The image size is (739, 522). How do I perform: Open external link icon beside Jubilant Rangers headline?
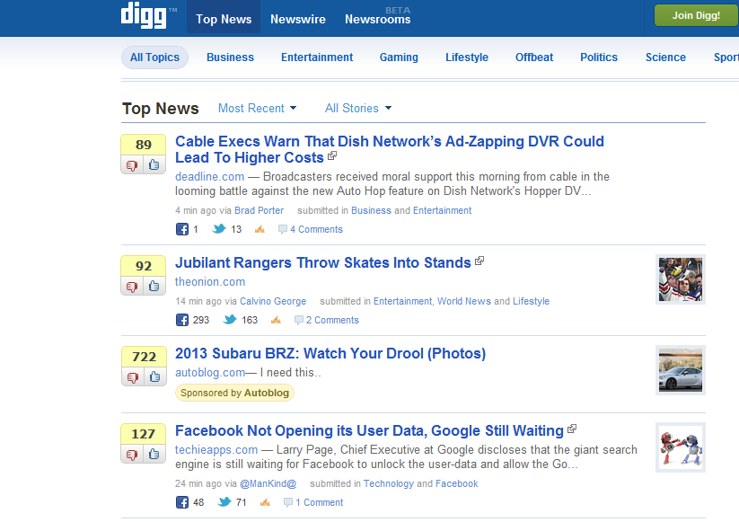(x=479, y=261)
